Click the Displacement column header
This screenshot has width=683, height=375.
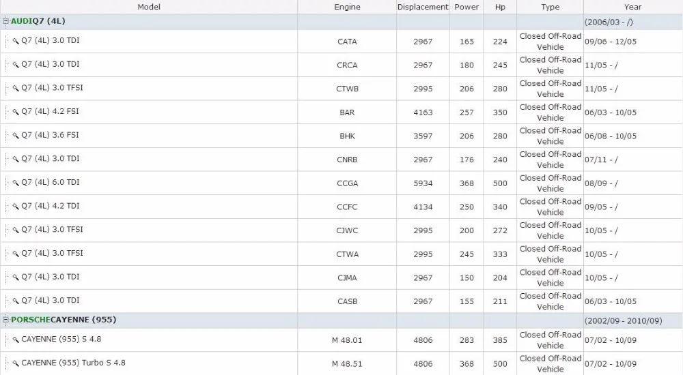click(423, 7)
